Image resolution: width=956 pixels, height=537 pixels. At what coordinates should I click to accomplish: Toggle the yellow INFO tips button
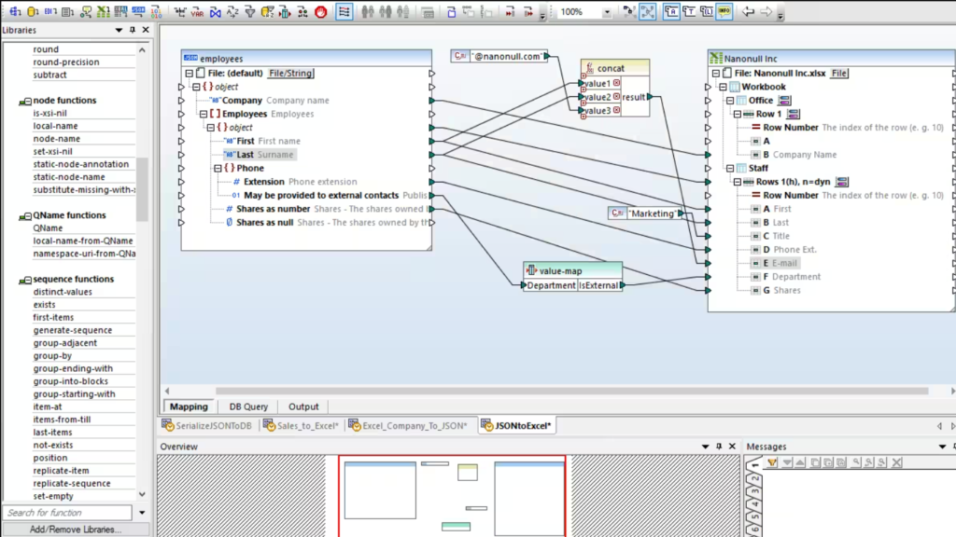pos(724,12)
